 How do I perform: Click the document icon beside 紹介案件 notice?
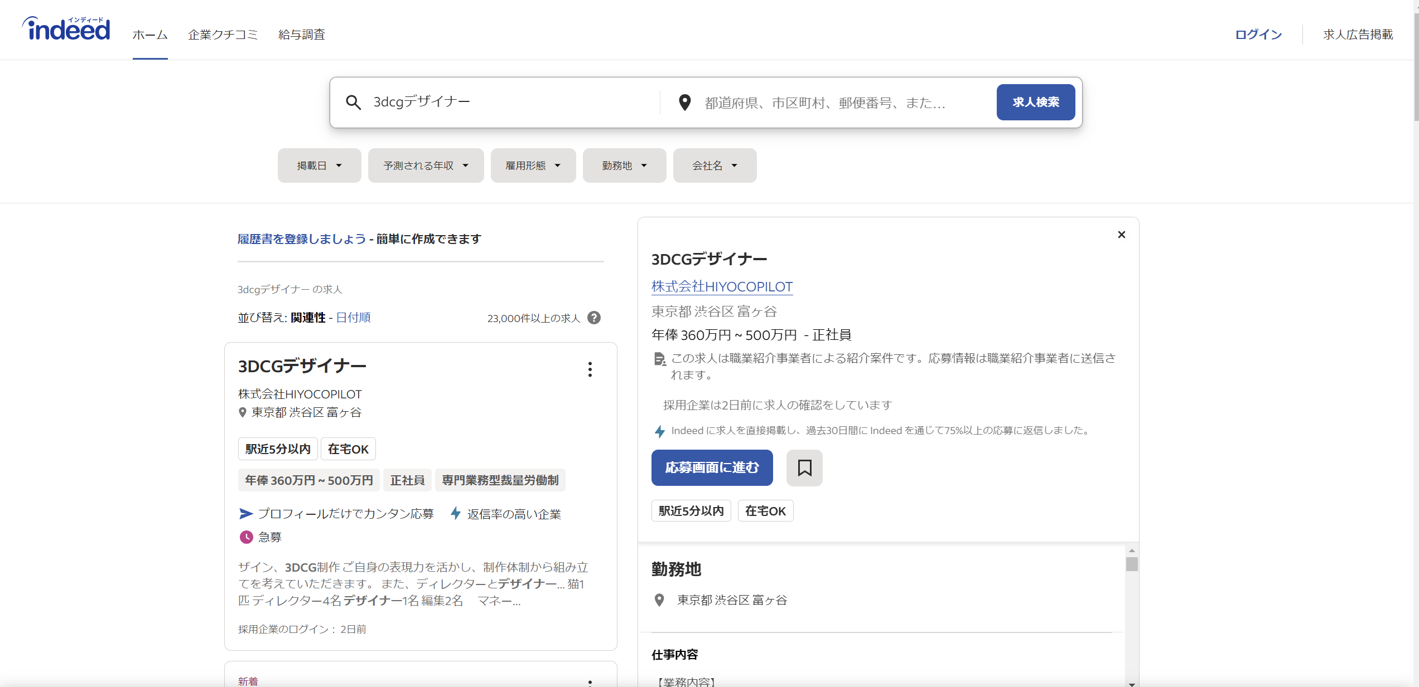point(659,359)
